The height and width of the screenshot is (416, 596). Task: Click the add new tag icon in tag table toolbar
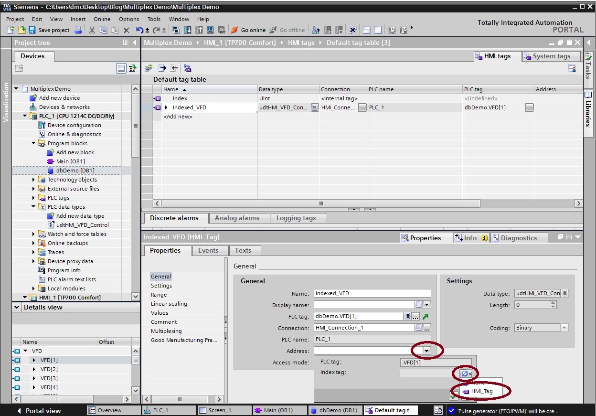(149, 68)
